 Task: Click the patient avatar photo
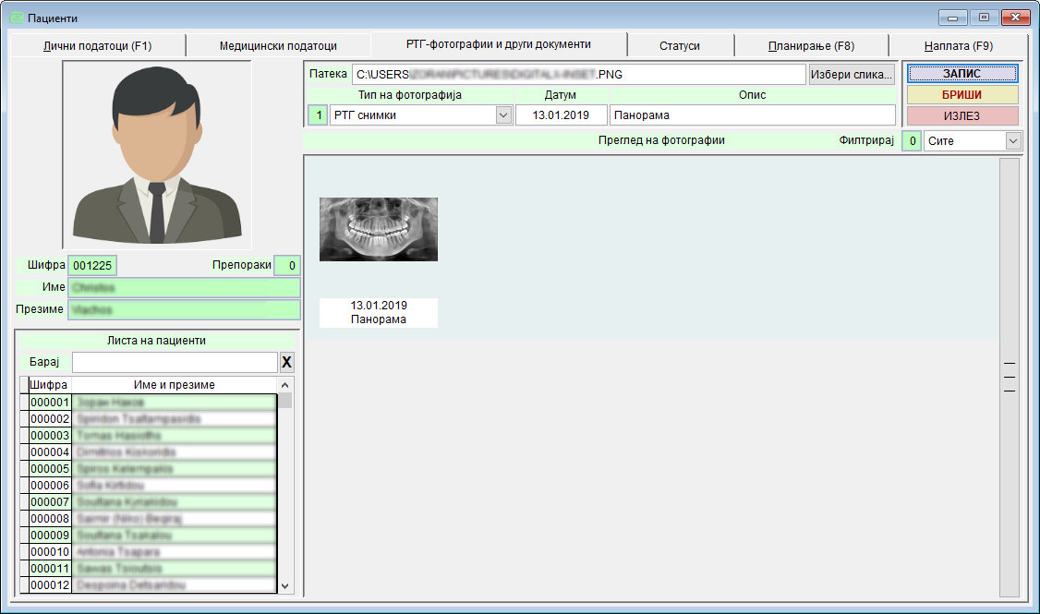(x=157, y=154)
